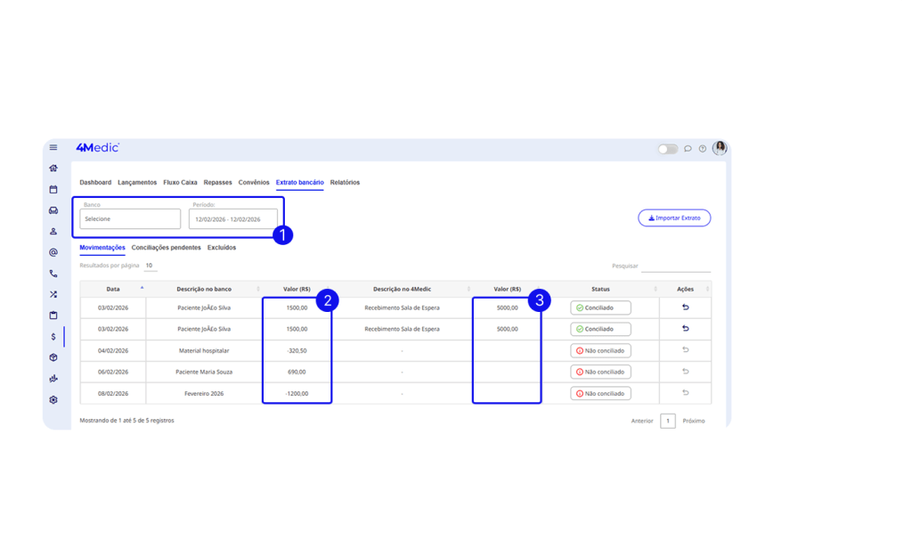Click the home icon in sidebar
This screenshot has width=912, height=533.
coord(53,168)
